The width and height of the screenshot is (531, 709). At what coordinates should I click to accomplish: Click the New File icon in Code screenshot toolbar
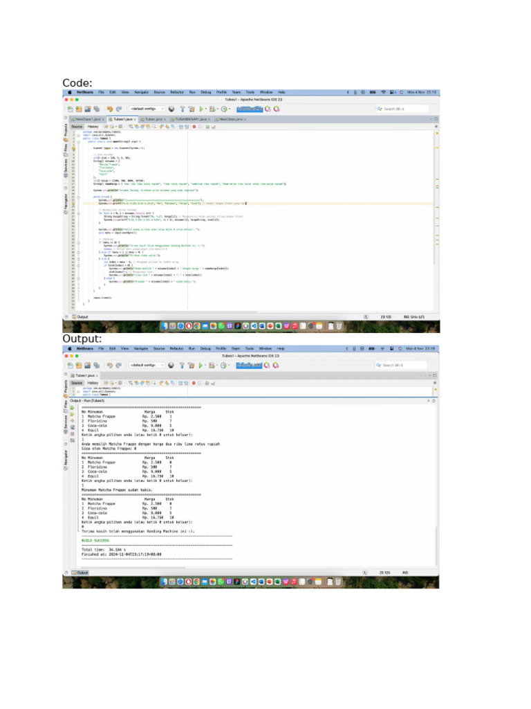click(x=71, y=109)
